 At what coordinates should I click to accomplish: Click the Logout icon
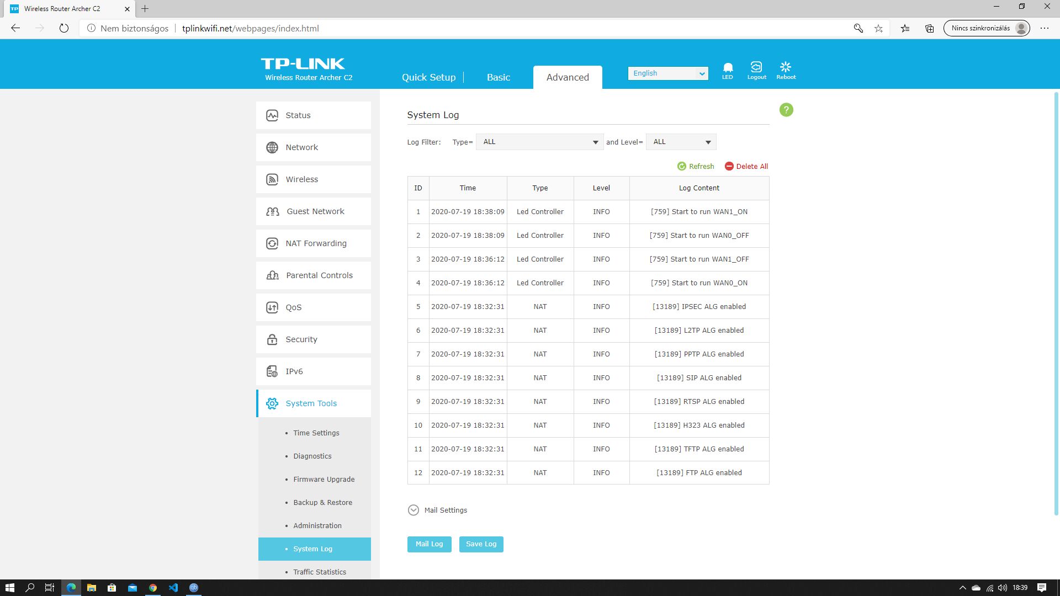756,67
